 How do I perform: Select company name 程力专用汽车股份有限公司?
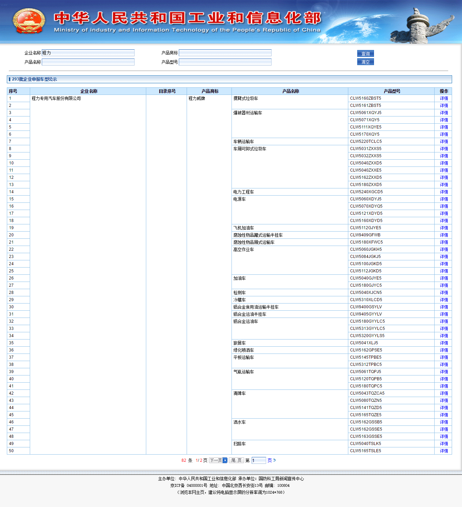pos(56,98)
